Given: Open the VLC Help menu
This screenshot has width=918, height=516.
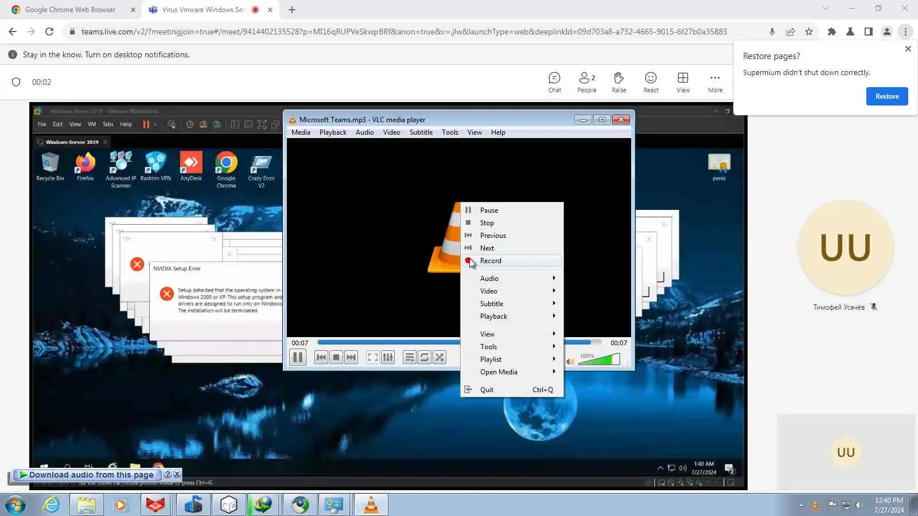Looking at the screenshot, I should point(498,132).
